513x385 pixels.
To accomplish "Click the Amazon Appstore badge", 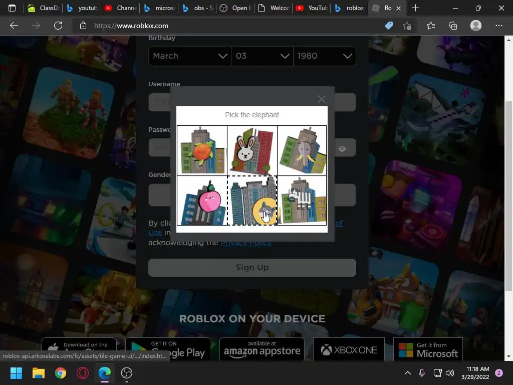I will (x=262, y=349).
